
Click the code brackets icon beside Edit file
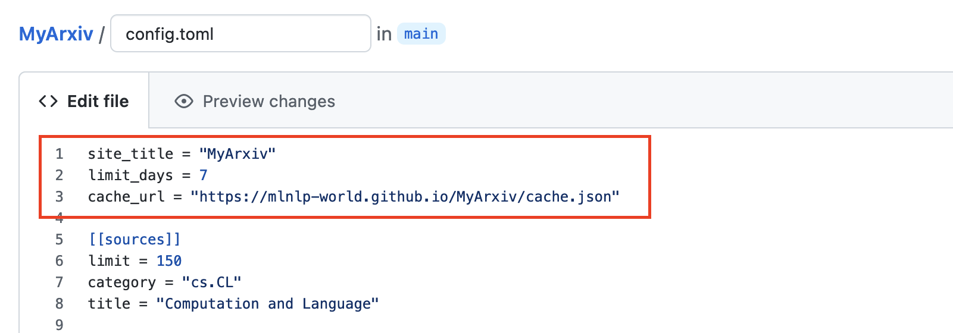[48, 101]
